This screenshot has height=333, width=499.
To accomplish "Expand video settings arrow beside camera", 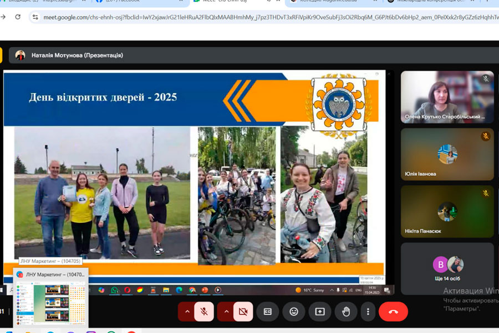I will (x=226, y=311).
